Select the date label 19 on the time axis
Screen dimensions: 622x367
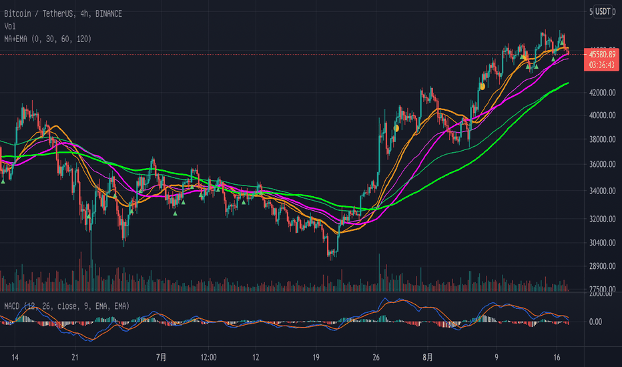[x=316, y=358]
